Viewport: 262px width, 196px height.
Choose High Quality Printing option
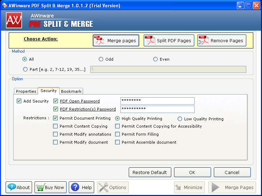tap(118, 119)
